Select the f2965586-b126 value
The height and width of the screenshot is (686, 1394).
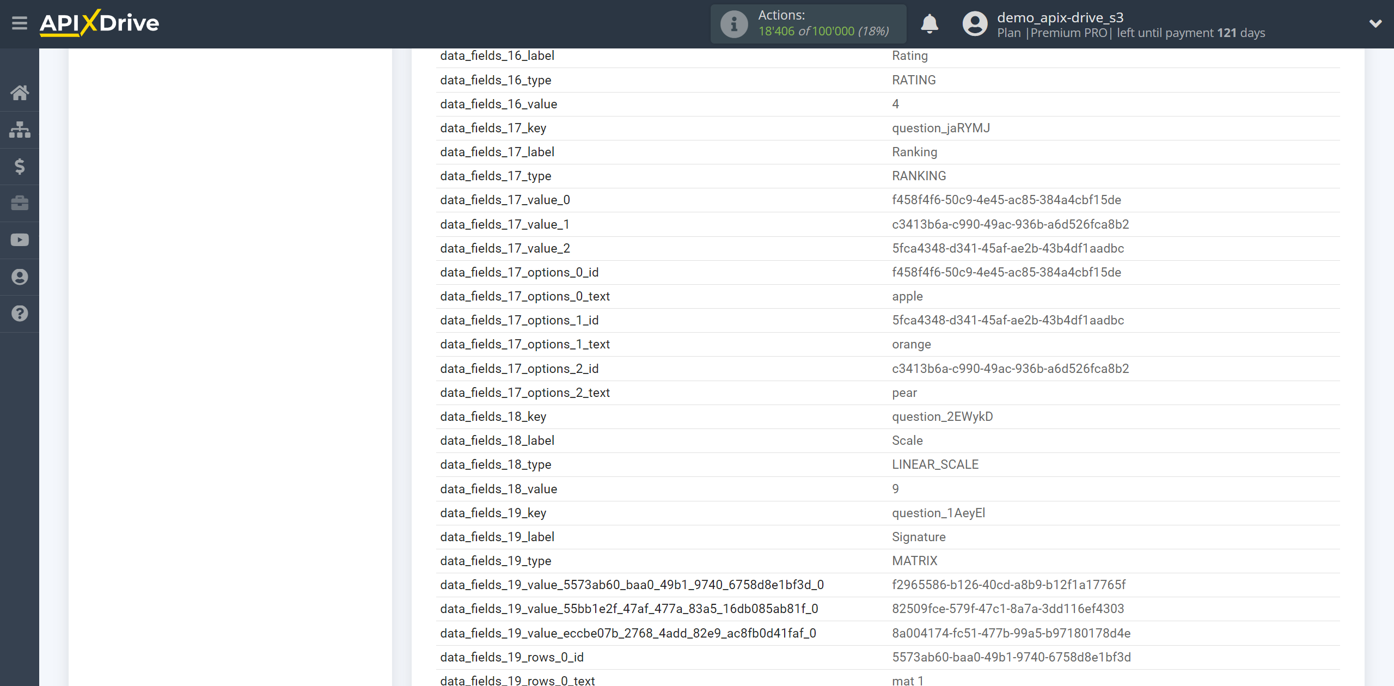(x=1008, y=585)
